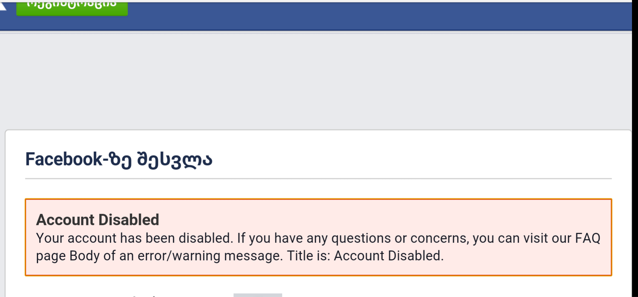Click the word "questions" in the error message

tap(361, 239)
